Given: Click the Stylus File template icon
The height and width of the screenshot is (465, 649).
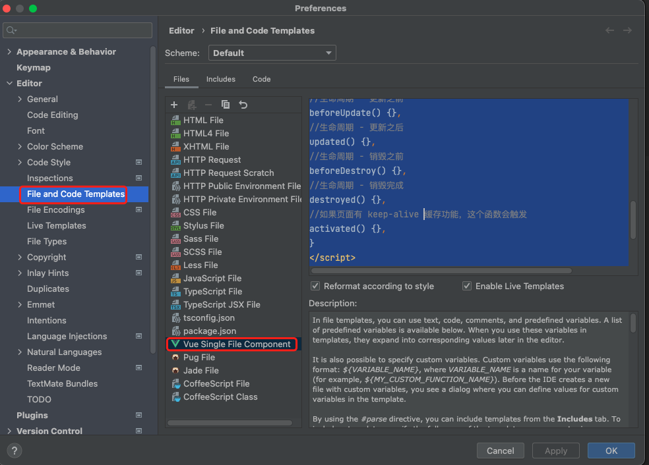Looking at the screenshot, I should [175, 226].
